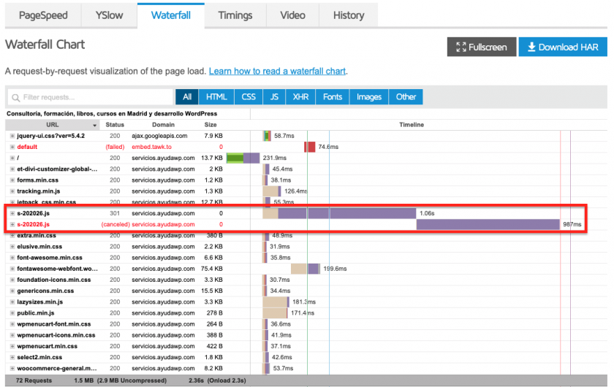Click the long purple 301 s-202026.js timeline bar
The image size is (614, 387).
(x=347, y=213)
